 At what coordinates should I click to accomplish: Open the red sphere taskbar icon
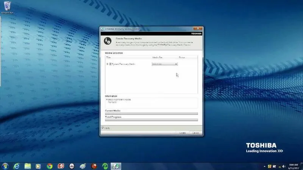[94, 166]
